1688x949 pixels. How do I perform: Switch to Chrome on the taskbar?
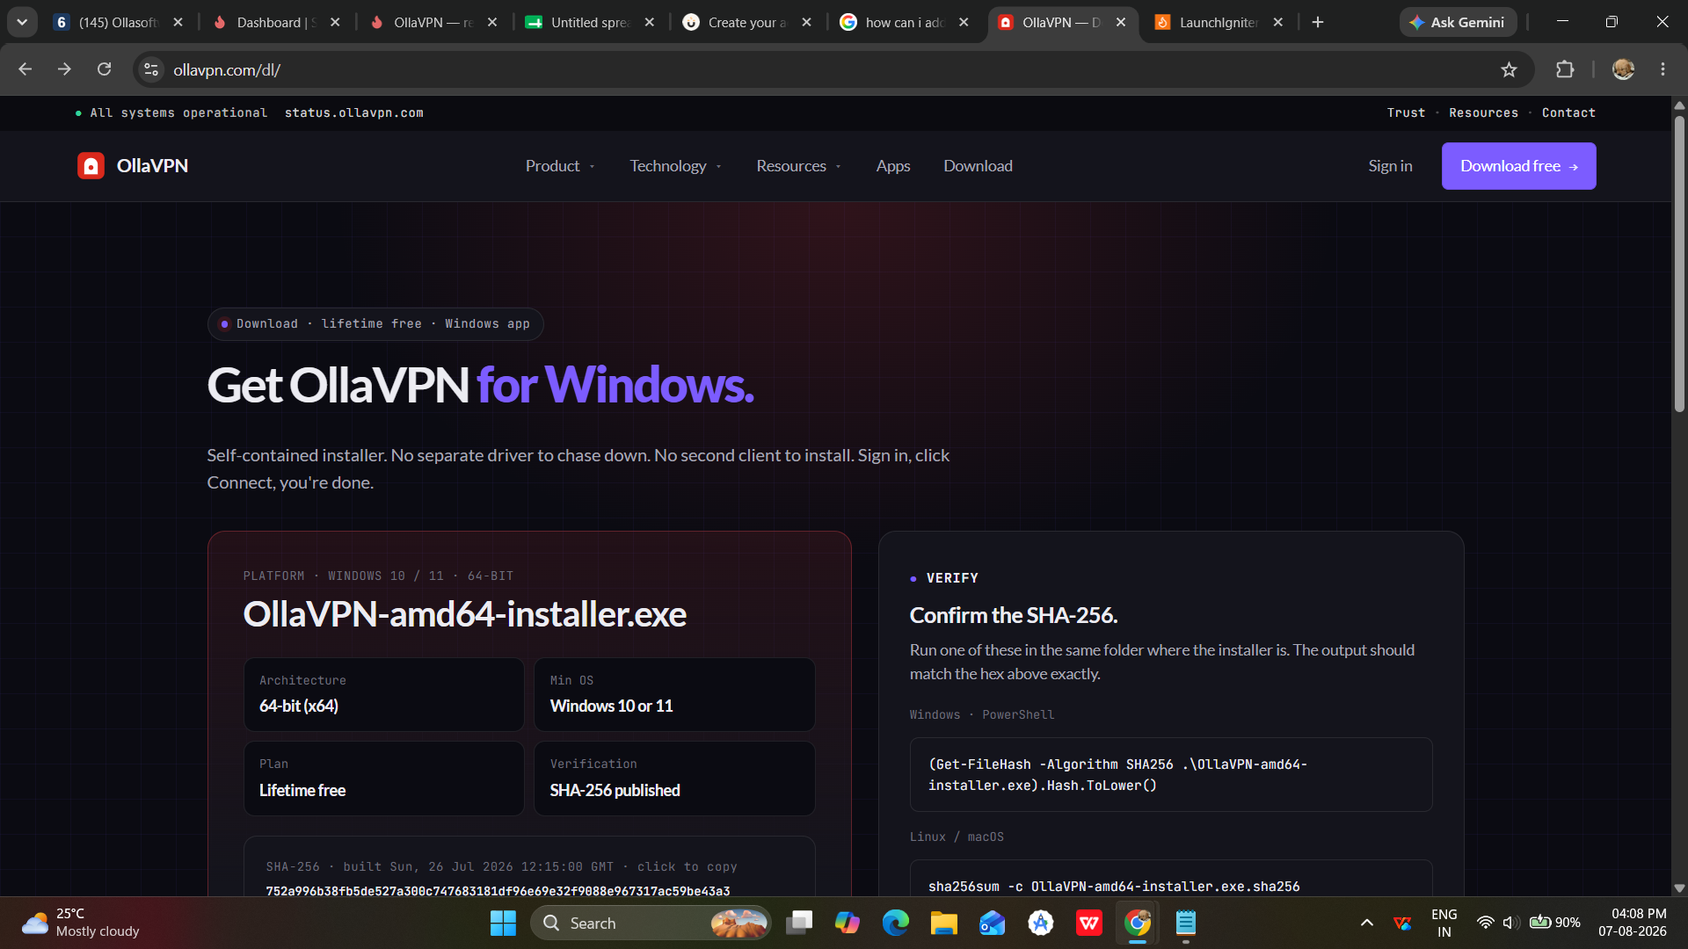[x=1138, y=923]
